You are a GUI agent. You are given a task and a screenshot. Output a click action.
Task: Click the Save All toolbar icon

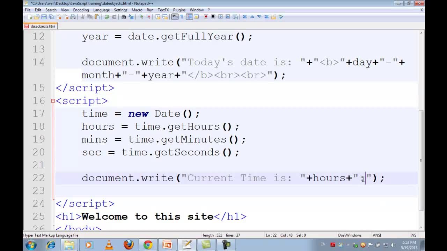pyautogui.click(x=51, y=17)
